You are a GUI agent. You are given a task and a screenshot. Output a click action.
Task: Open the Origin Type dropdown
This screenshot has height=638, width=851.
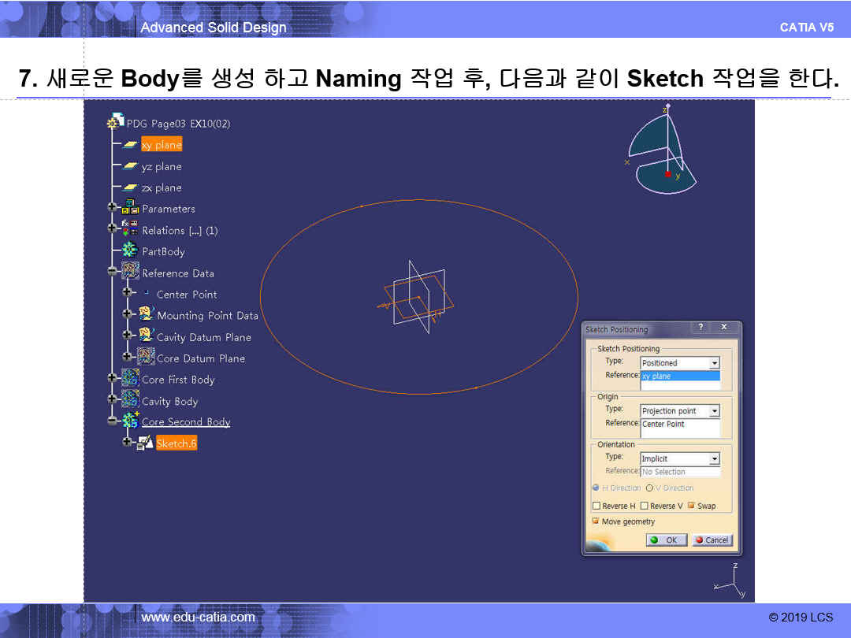[714, 411]
